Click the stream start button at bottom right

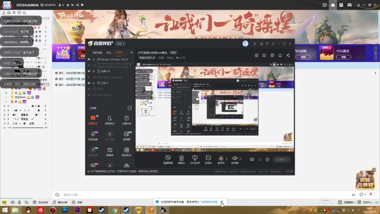point(282,159)
